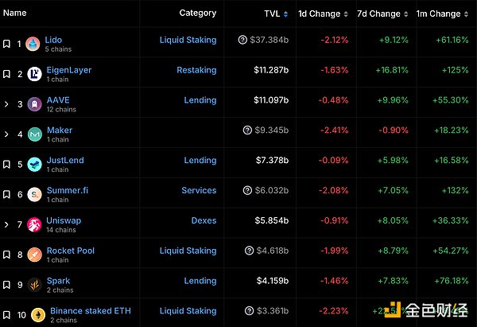Click the Maker logo icon

pyautogui.click(x=35, y=134)
